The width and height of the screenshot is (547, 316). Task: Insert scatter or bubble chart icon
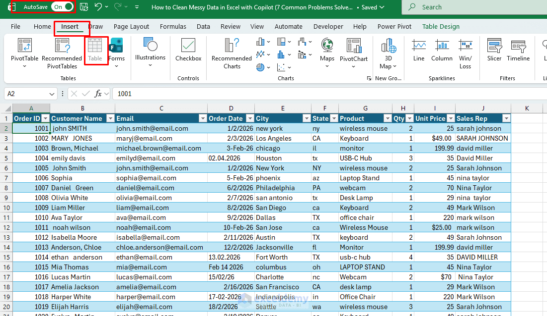click(x=281, y=67)
